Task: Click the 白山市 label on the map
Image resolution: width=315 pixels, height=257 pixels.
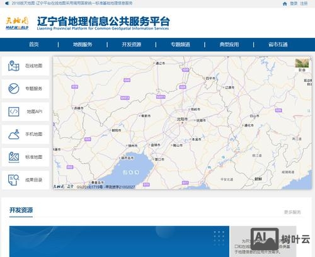Action: click(x=255, y=116)
